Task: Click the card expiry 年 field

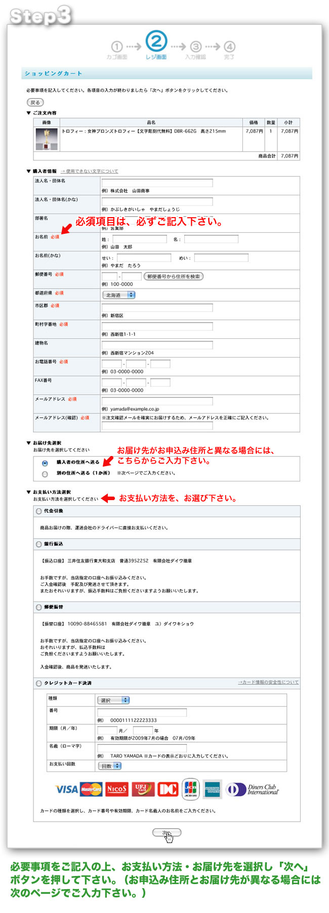Action: [x=143, y=730]
